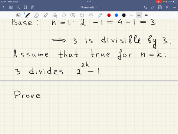Select the Image insert tool
Screen dimensions: 178x134
pos(82,15)
